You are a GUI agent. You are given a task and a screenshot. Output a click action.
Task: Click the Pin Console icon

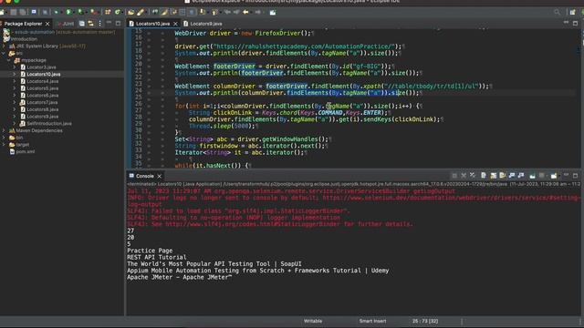coord(532,176)
